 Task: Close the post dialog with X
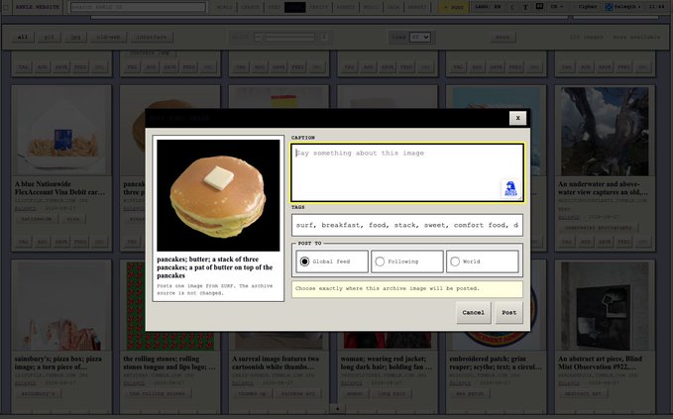tap(517, 118)
